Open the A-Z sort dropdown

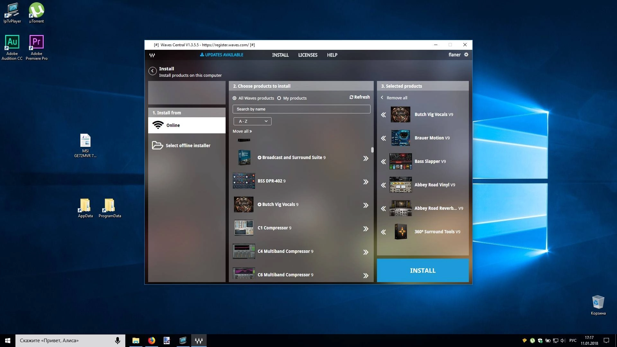point(252,121)
